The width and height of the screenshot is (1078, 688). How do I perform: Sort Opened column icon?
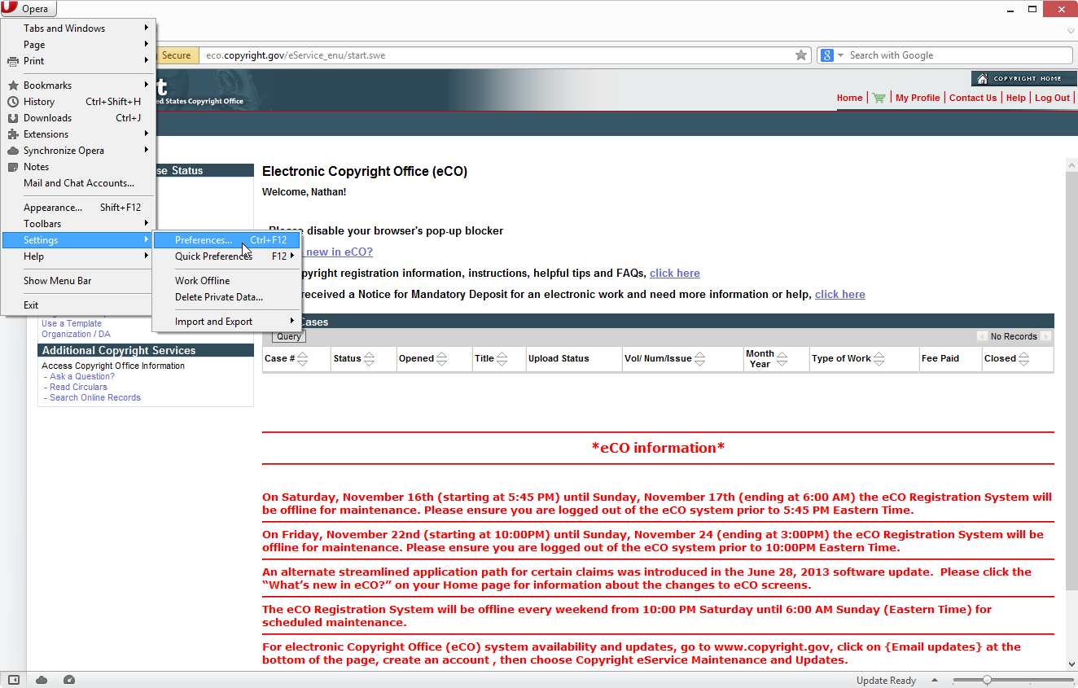pos(442,358)
